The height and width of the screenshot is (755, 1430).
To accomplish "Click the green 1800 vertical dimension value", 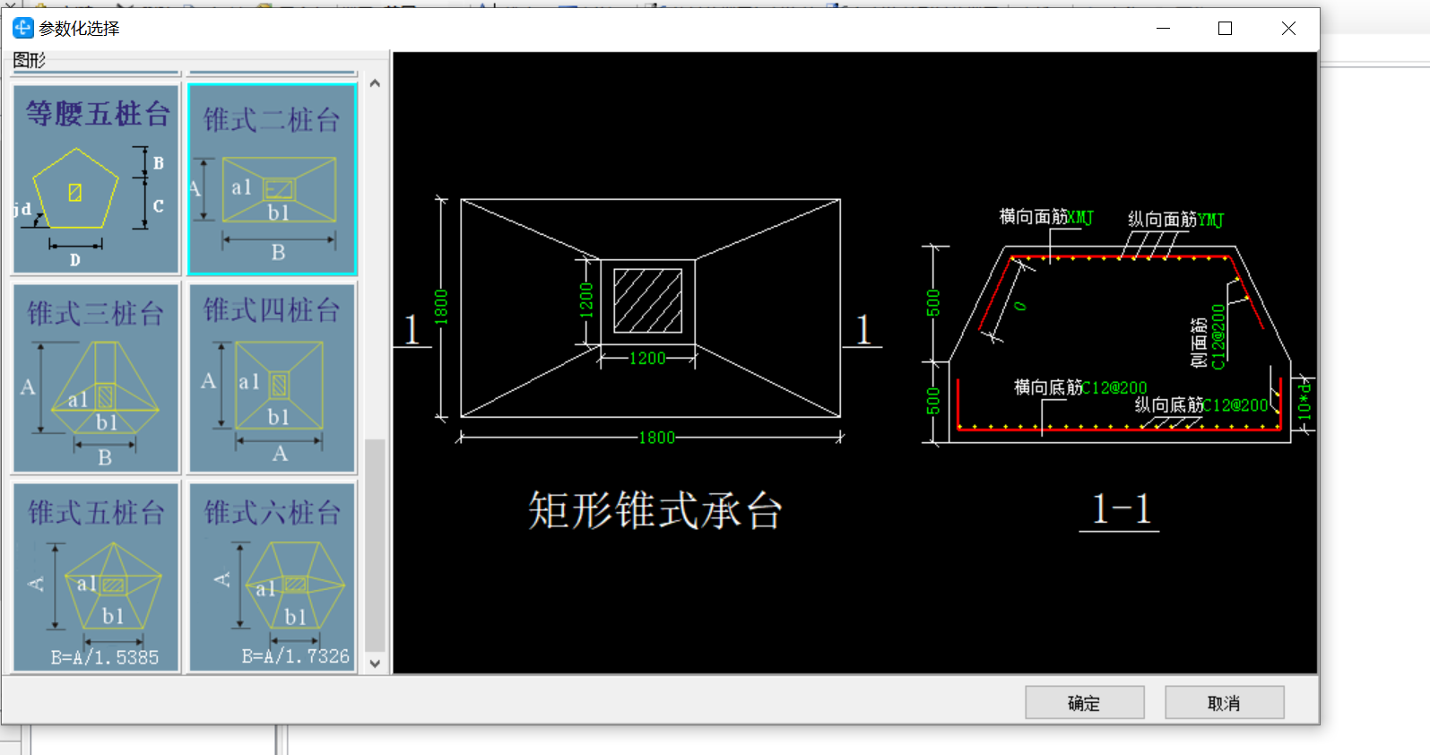I will (x=440, y=308).
